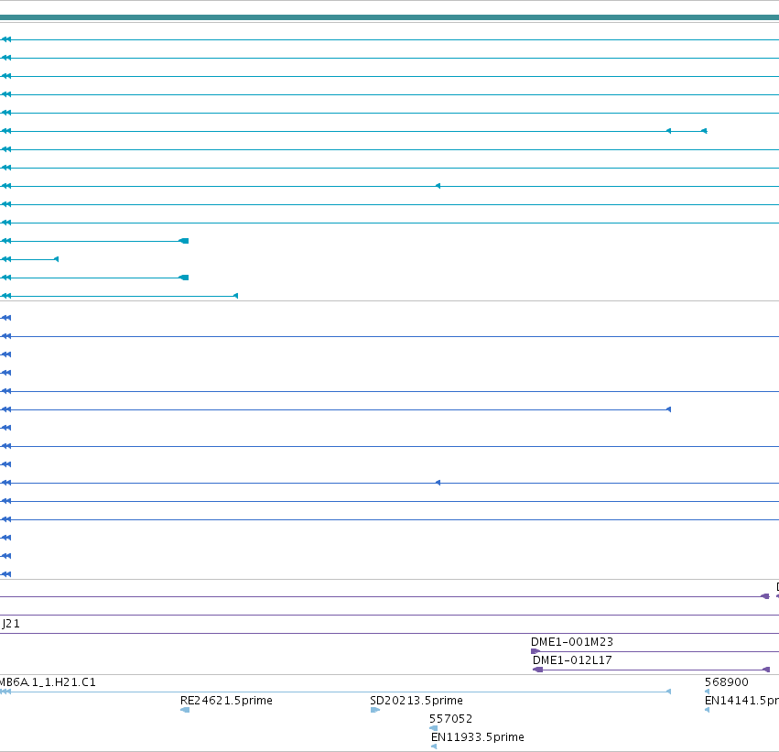Select the J21 clone label
The height and width of the screenshot is (752, 779).
[10, 623]
